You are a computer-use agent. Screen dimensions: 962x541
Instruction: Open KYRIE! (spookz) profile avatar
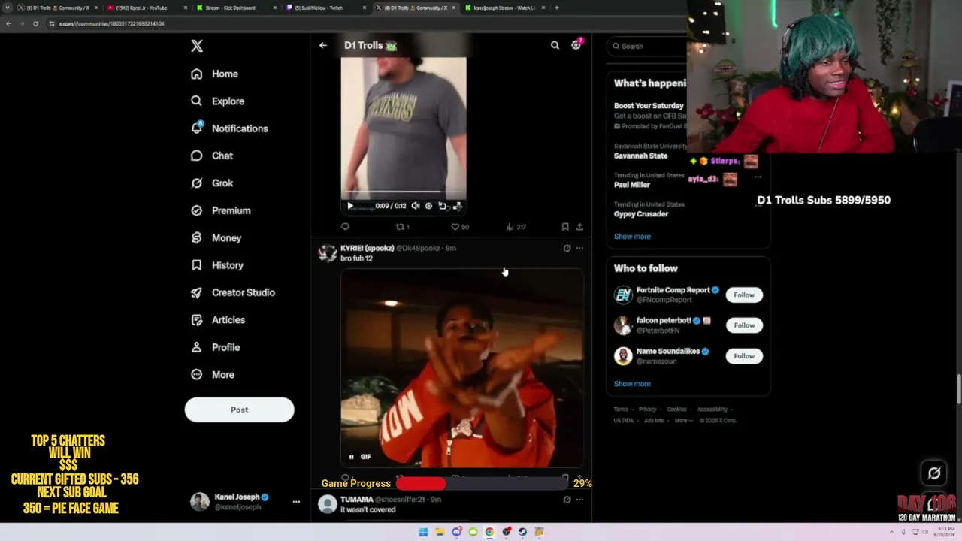point(327,252)
